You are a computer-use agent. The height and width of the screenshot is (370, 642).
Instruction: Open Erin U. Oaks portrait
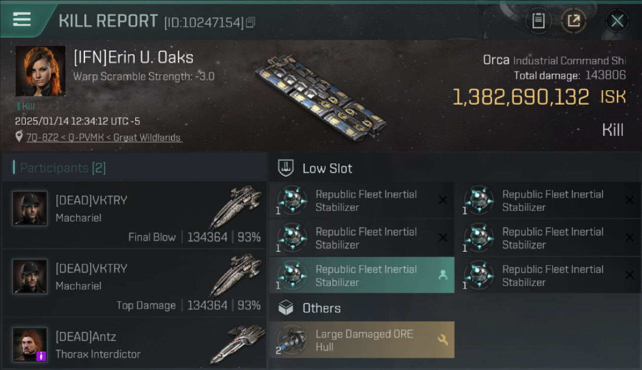tap(40, 71)
